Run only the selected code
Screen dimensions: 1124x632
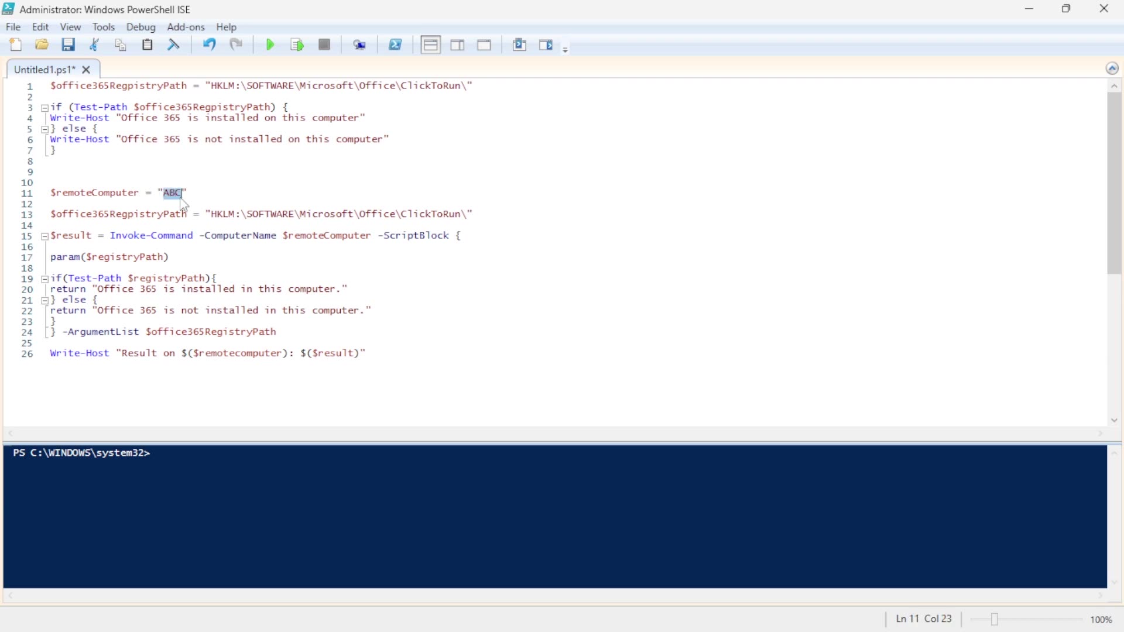coord(297,44)
